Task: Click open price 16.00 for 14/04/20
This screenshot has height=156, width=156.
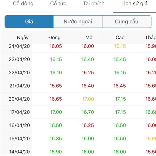Action: pyautogui.click(x=88, y=152)
